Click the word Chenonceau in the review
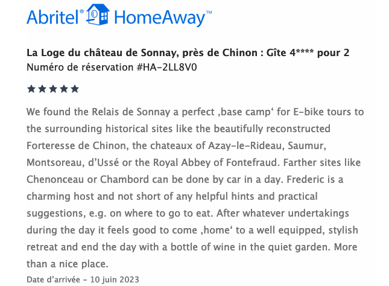The height and width of the screenshot is (286, 389). click(55, 179)
